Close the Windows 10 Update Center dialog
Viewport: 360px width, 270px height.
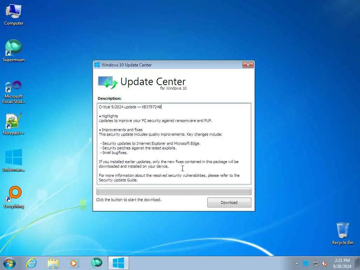[x=248, y=65]
